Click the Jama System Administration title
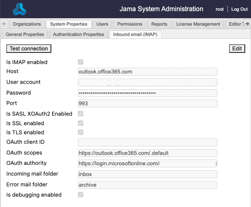Screen dimensions: 251x207 (162, 9)
